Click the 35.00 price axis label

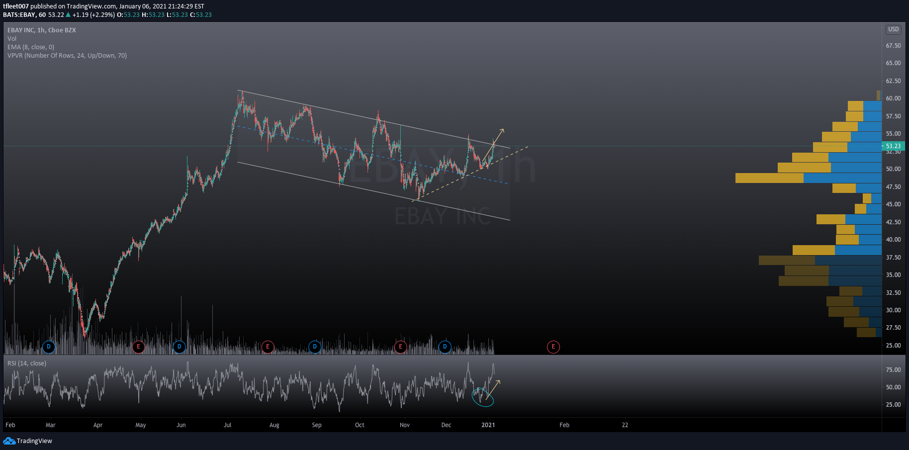(x=893, y=275)
